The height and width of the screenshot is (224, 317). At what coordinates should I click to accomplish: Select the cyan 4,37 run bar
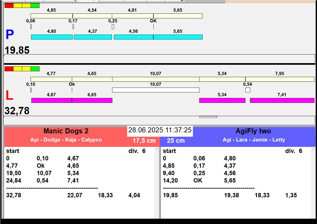93,37
